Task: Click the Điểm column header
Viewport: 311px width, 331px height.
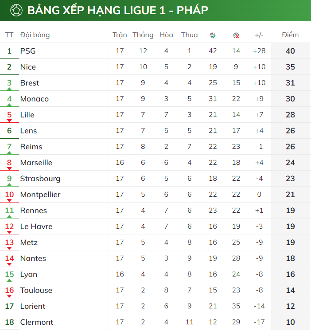Action: coord(290,35)
